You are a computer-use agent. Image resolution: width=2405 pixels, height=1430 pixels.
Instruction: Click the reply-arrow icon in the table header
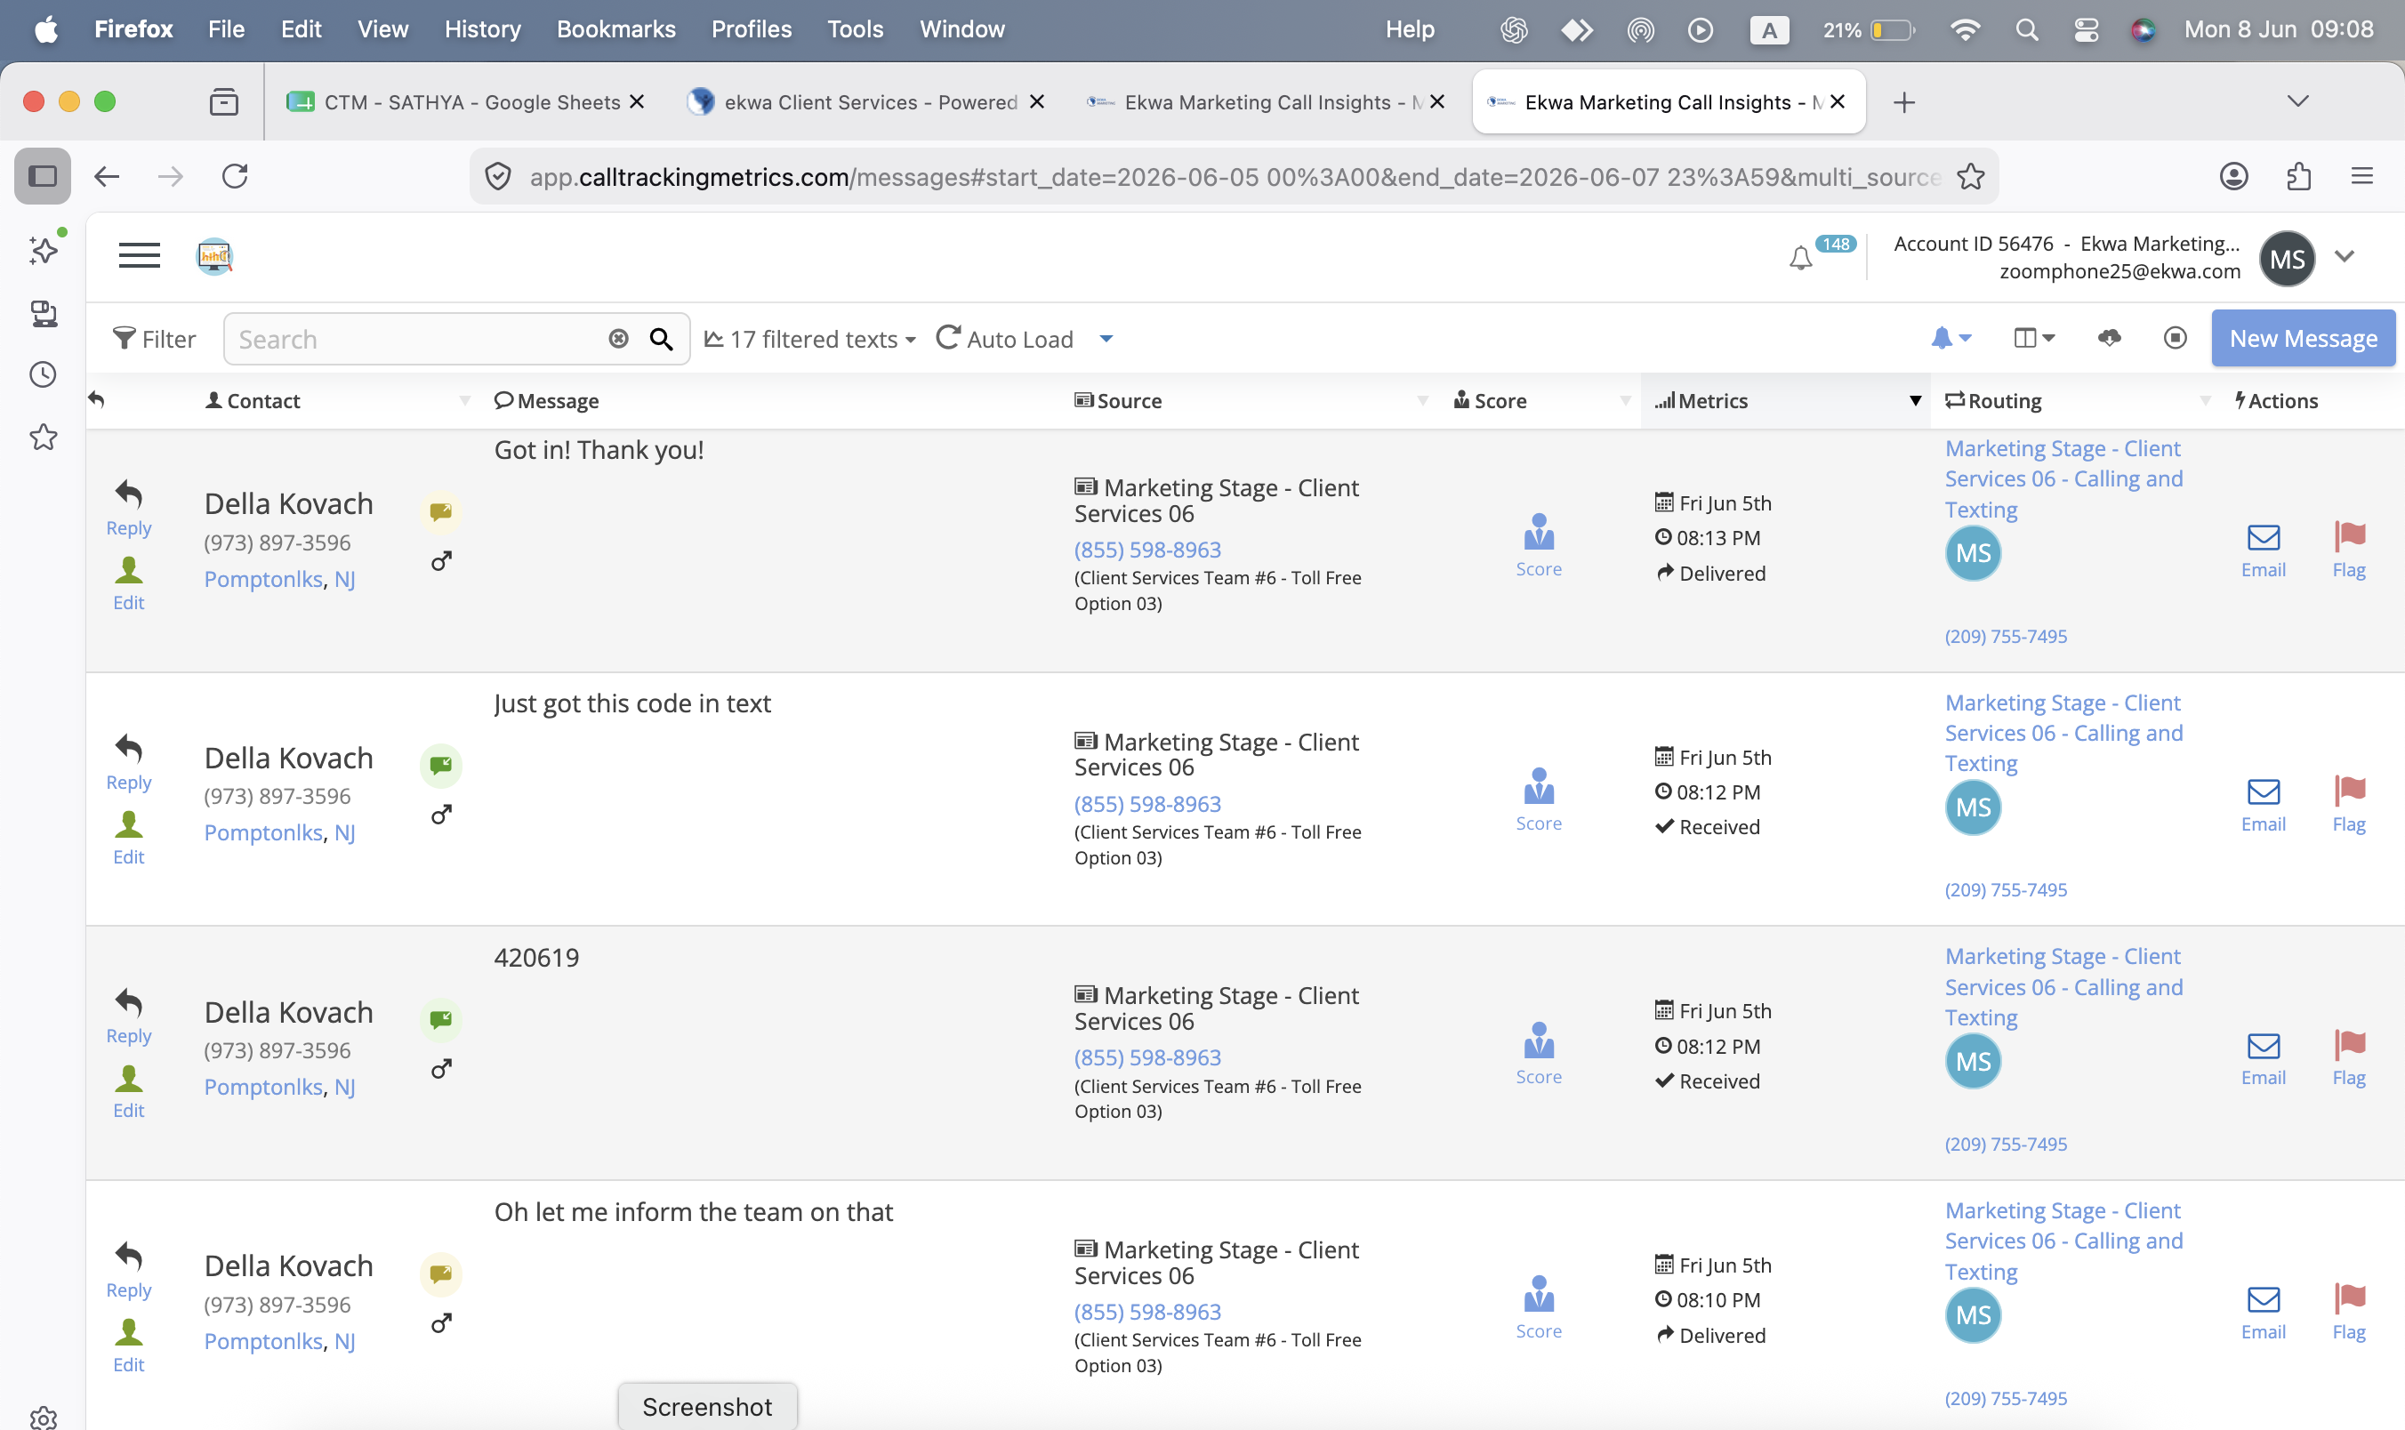click(96, 399)
